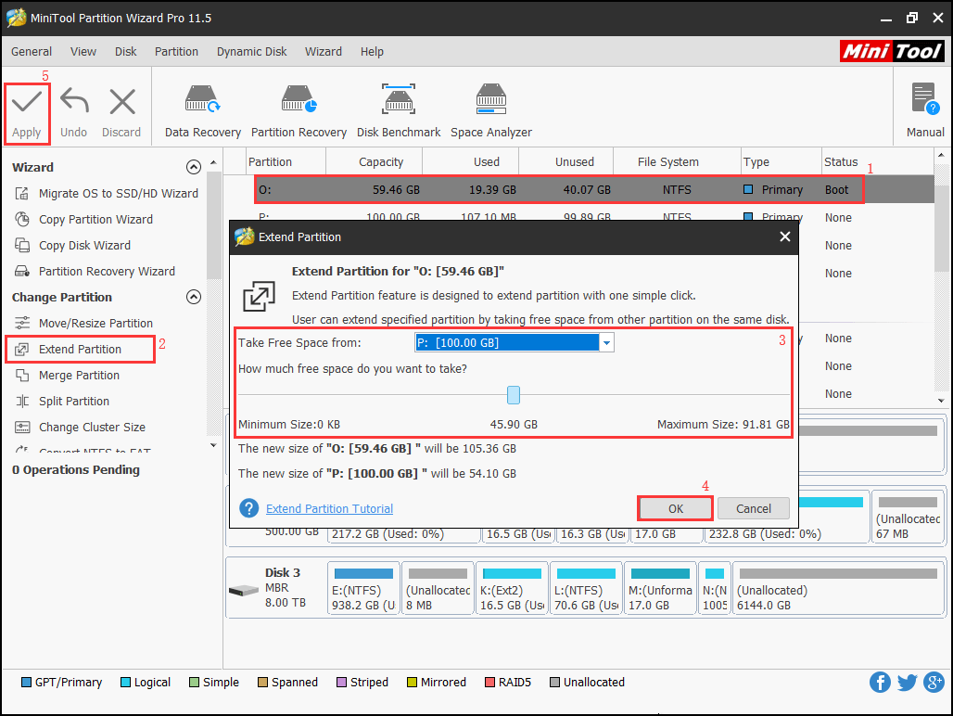Viewport: 953px width, 716px height.
Task: Select E:(NTFS) 938.2 GB partition on Disk 3
Action: click(363, 588)
